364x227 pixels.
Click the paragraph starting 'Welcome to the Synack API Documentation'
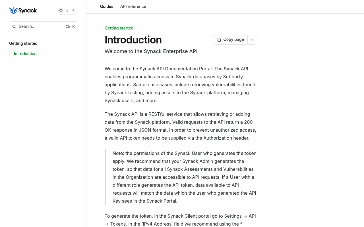[181, 85]
